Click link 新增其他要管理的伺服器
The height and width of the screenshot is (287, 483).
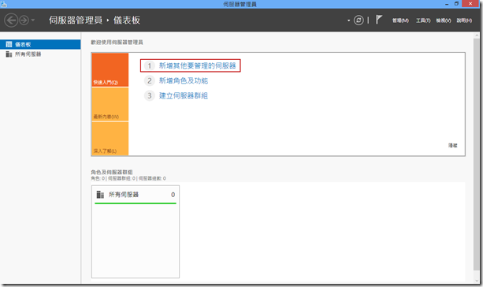pos(197,65)
